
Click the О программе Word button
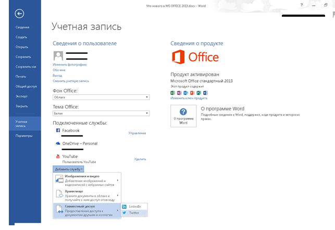coord(183,116)
